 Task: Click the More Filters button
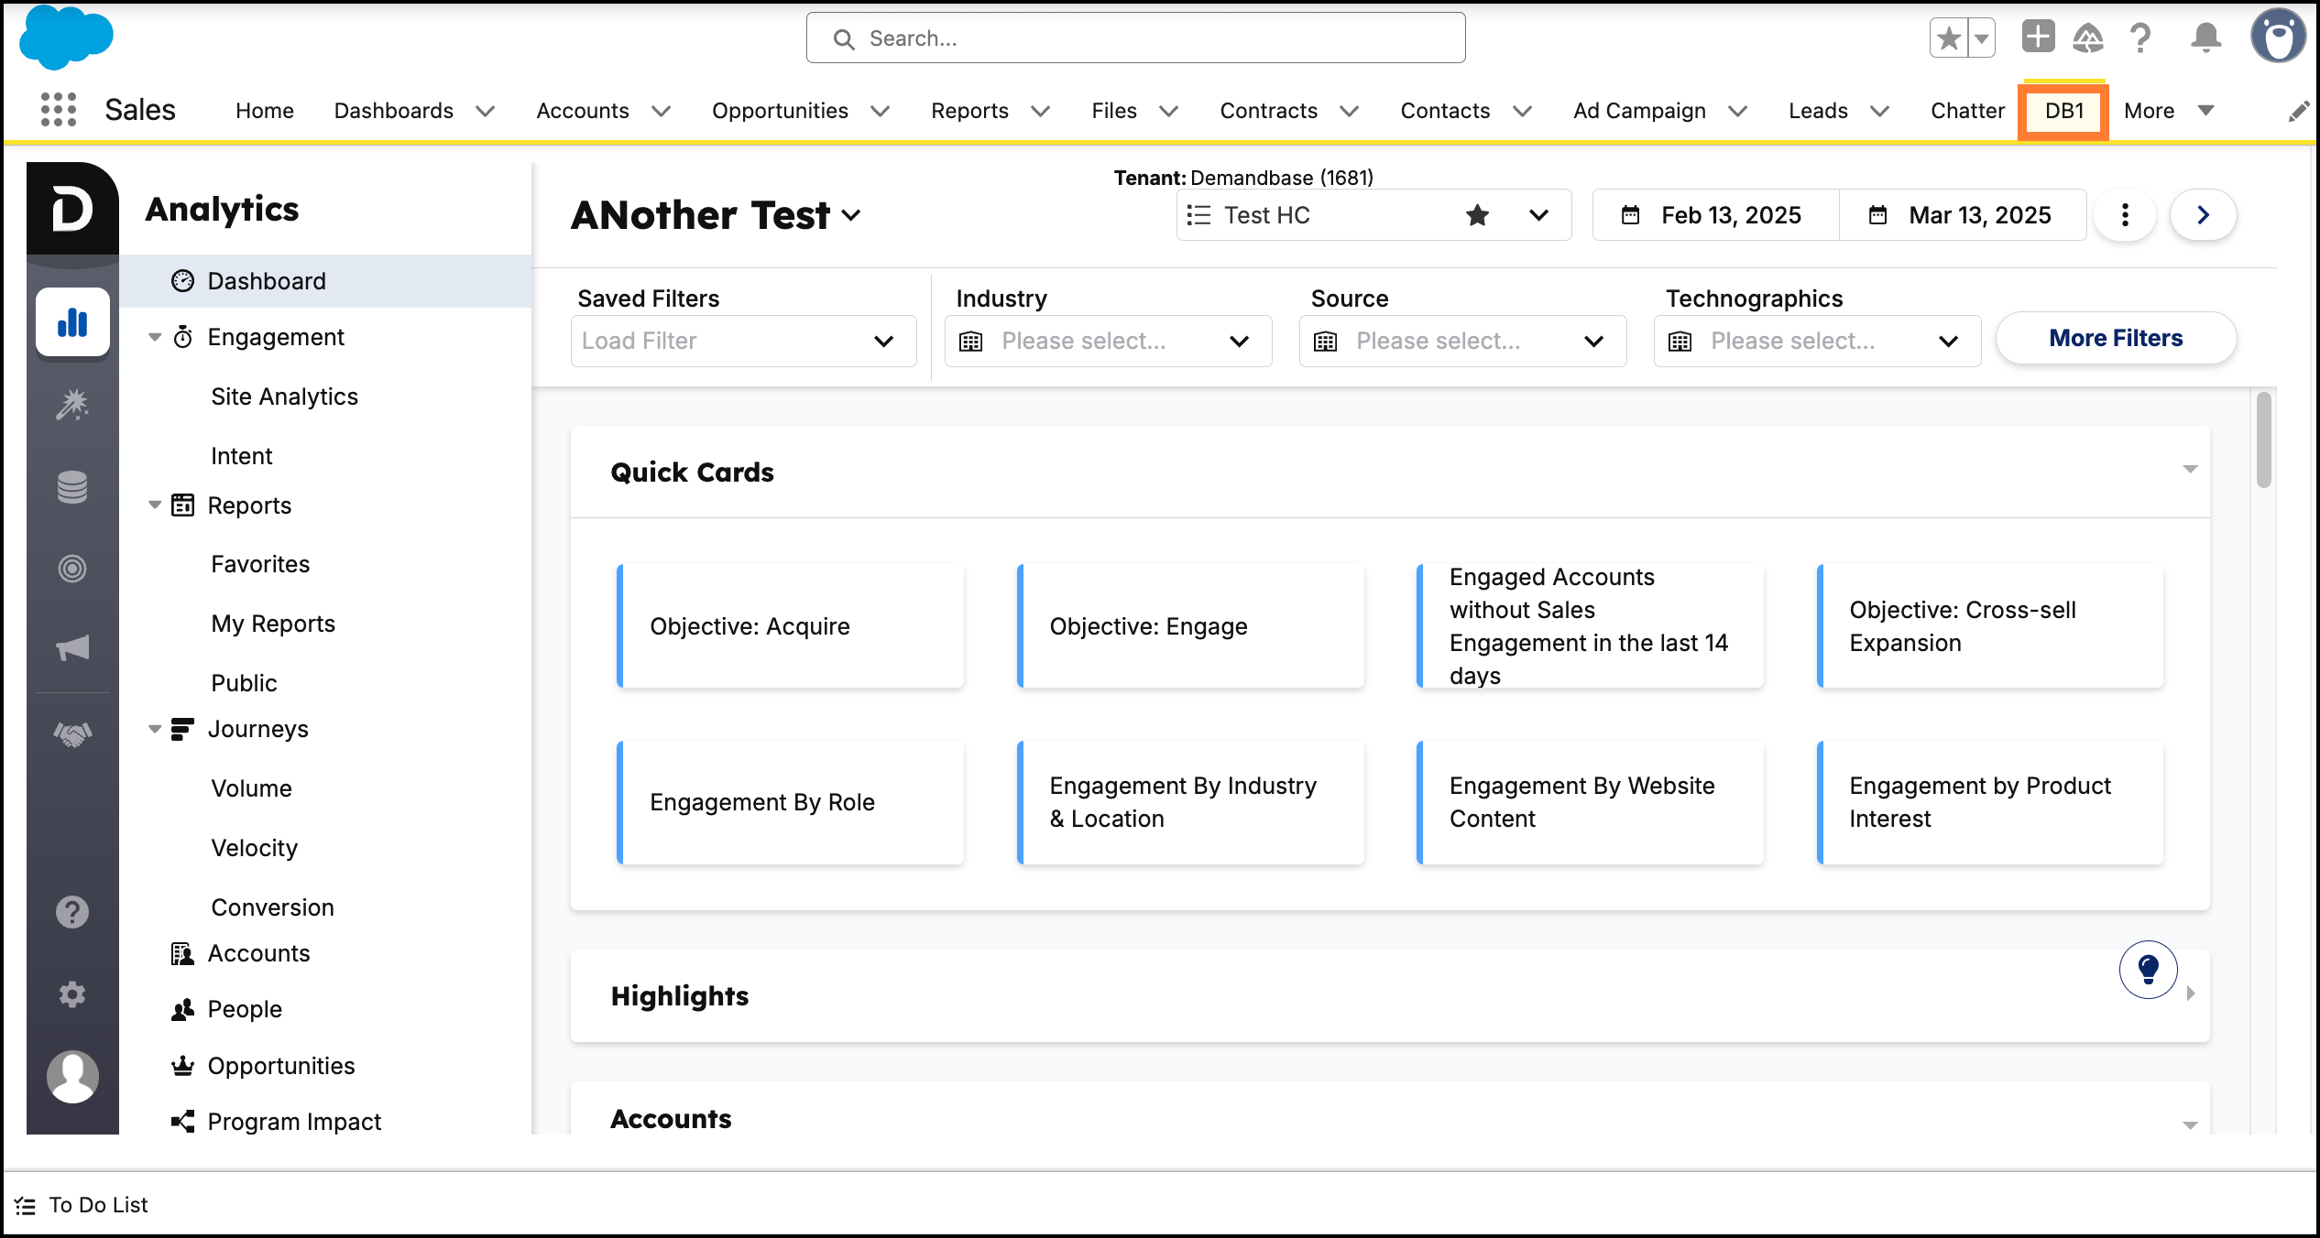coord(2116,338)
